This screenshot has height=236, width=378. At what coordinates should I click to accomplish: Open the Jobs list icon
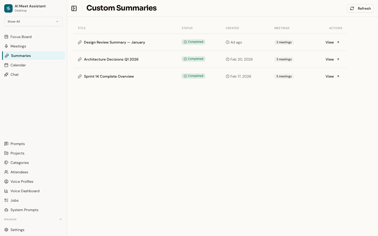(6, 200)
